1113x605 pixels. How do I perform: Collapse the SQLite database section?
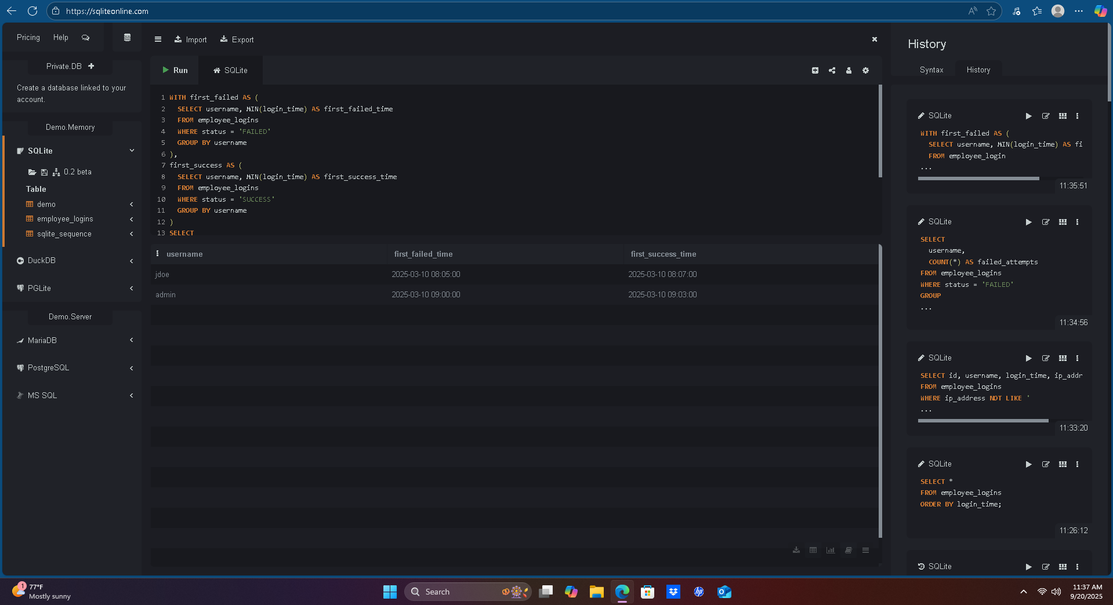click(132, 151)
